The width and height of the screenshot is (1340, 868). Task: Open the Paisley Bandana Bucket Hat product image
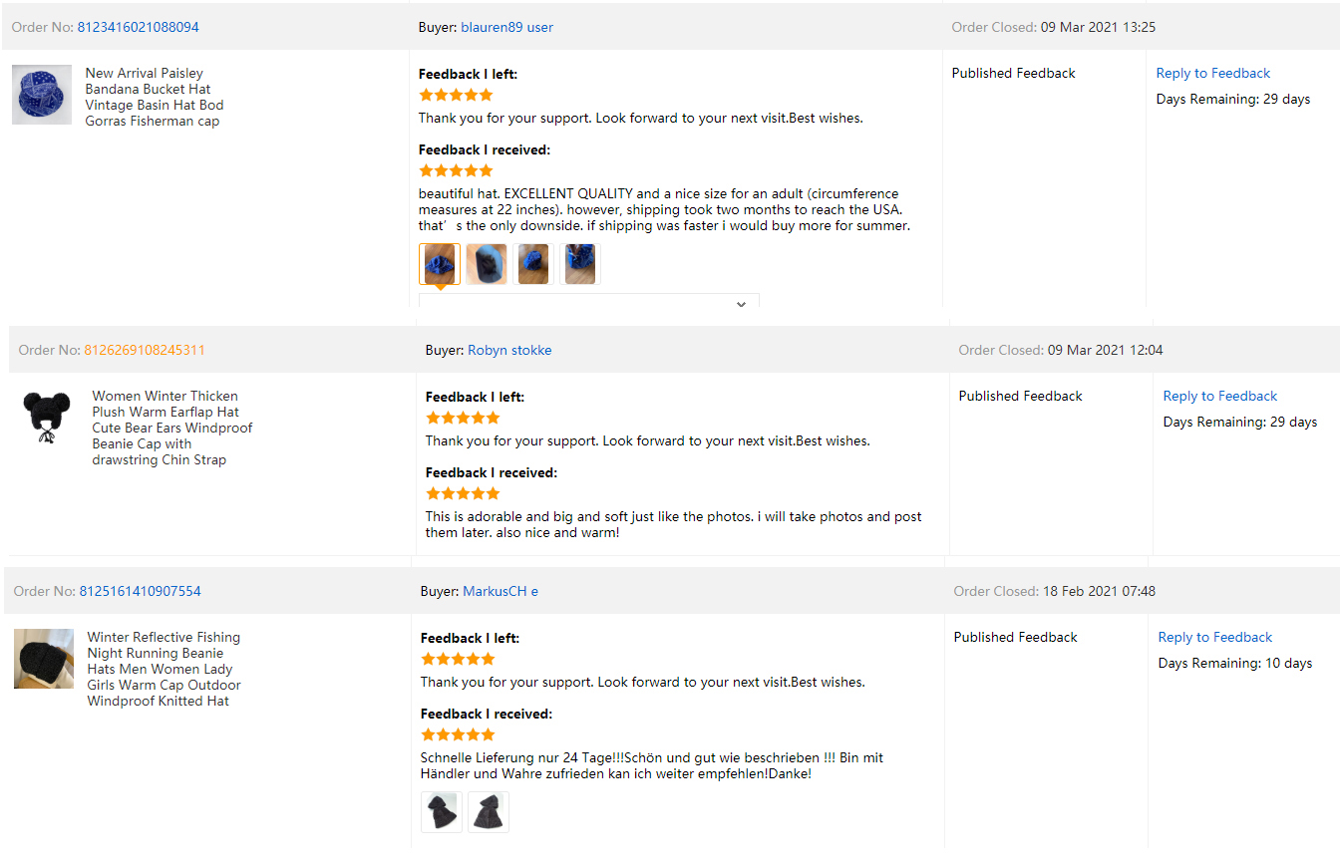(x=42, y=95)
